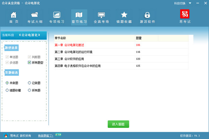Select the 已做题 radio button
Viewport: 209px width, 139px height.
click(x=29, y=83)
